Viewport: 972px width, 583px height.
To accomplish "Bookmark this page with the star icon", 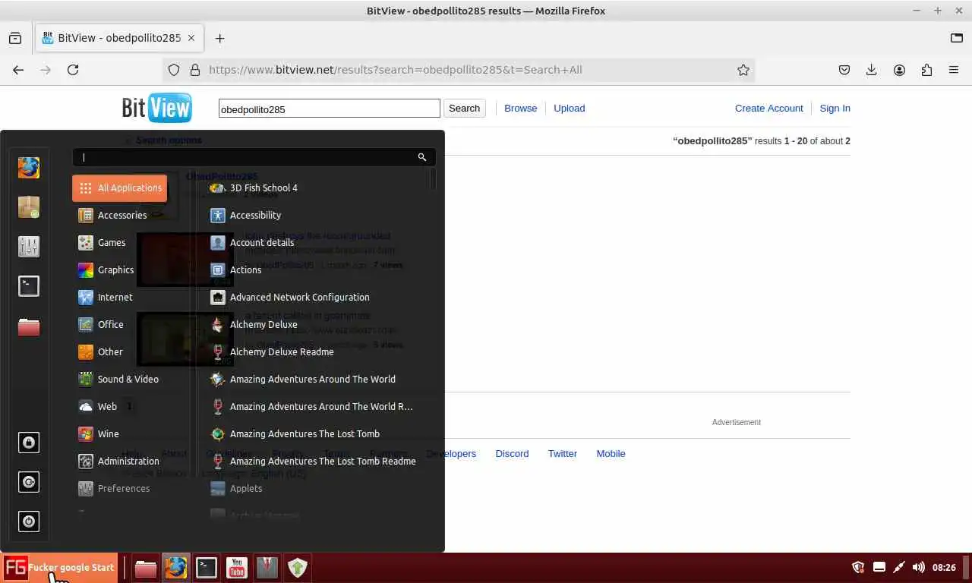I will pos(743,70).
